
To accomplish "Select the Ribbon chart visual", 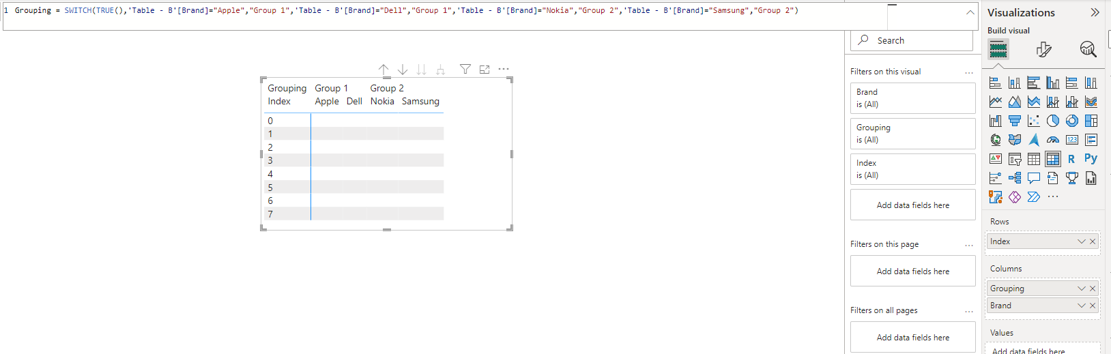I will [x=1091, y=102].
